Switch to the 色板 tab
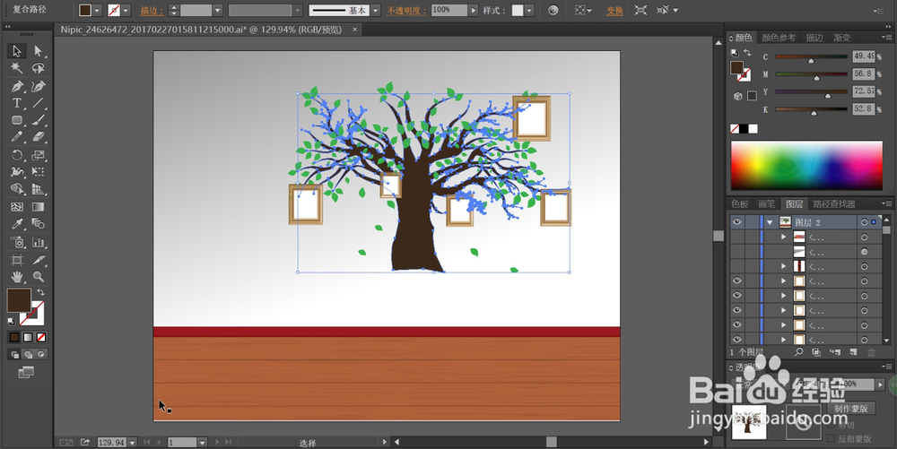Image resolution: width=897 pixels, height=449 pixels. coord(740,204)
